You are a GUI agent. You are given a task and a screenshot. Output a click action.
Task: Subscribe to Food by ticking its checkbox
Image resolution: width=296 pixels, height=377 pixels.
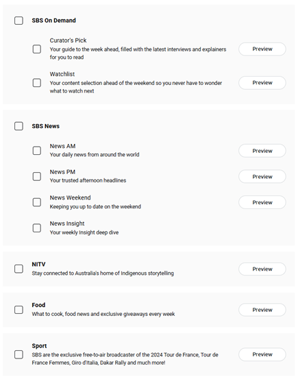[18, 310]
